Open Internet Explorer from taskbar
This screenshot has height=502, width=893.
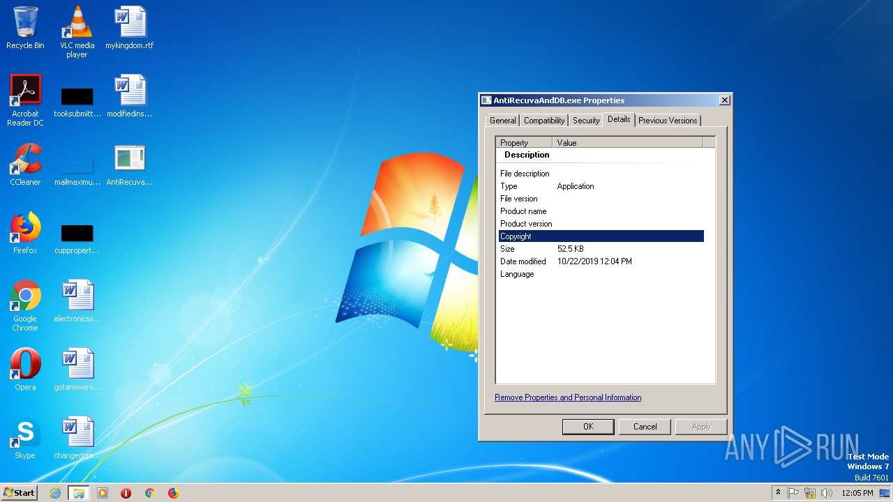coord(55,493)
